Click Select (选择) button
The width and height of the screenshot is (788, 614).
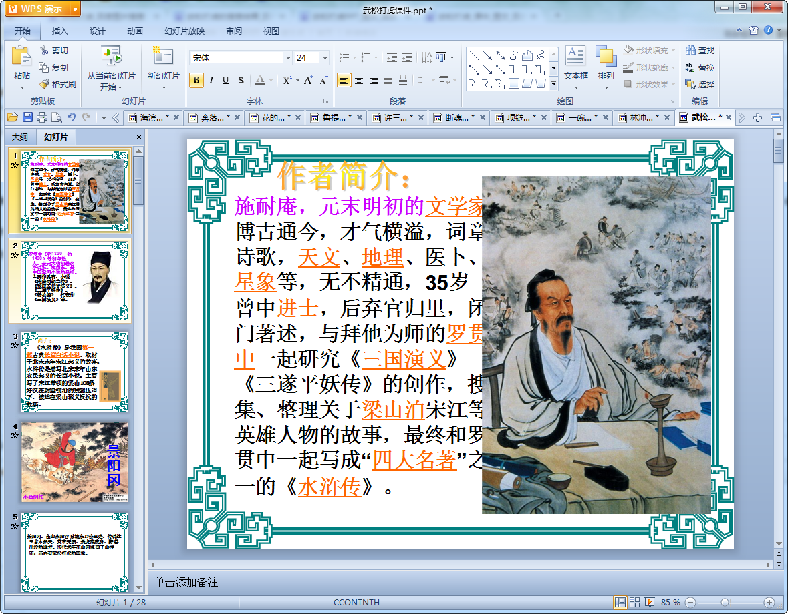[x=700, y=84]
